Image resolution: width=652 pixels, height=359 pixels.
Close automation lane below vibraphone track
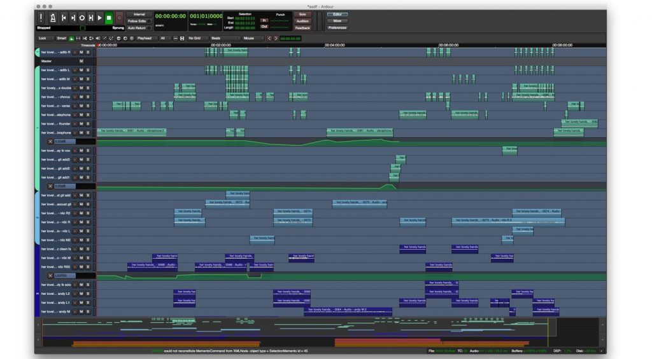(x=50, y=142)
